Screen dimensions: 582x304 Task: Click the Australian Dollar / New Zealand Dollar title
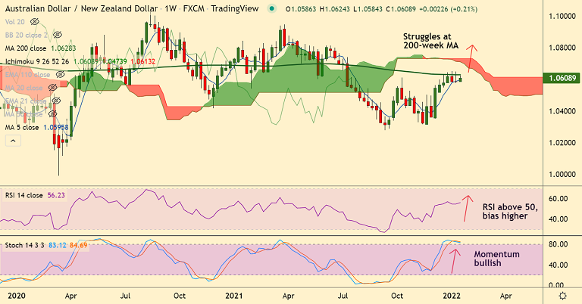(81, 8)
